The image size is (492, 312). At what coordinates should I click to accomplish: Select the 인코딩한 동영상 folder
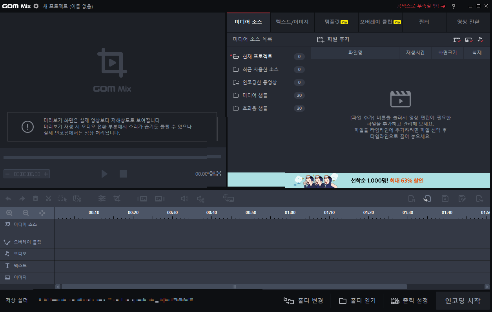pos(269,82)
